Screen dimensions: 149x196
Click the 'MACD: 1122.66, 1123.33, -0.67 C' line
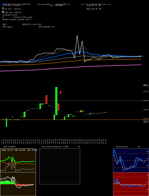(x=17, y=20)
